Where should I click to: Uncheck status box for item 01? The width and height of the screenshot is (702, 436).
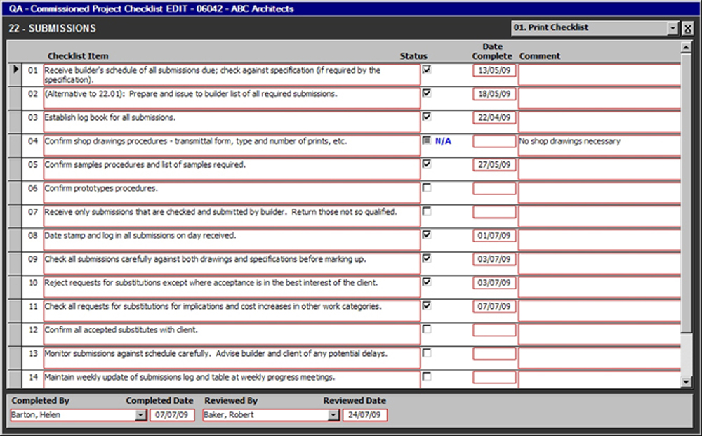coord(427,70)
